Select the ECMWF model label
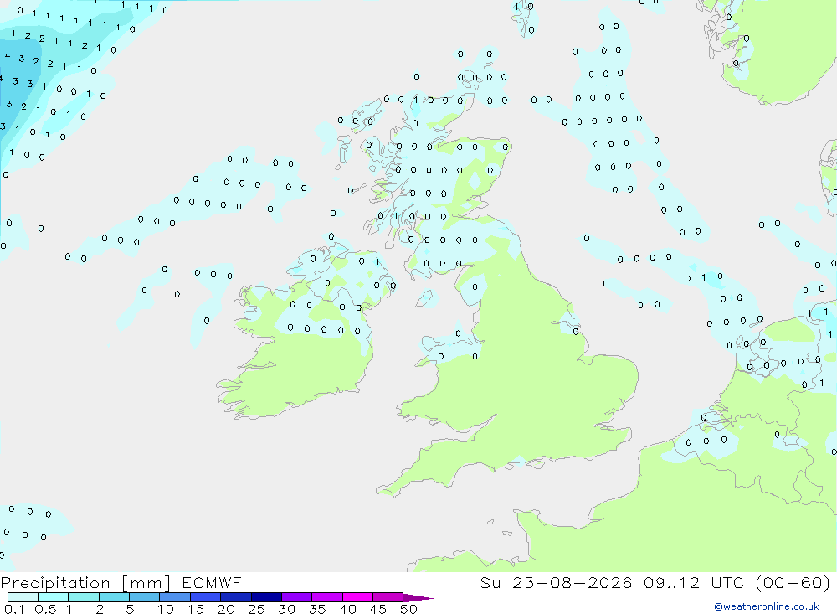The height and width of the screenshot is (614, 837). [212, 582]
